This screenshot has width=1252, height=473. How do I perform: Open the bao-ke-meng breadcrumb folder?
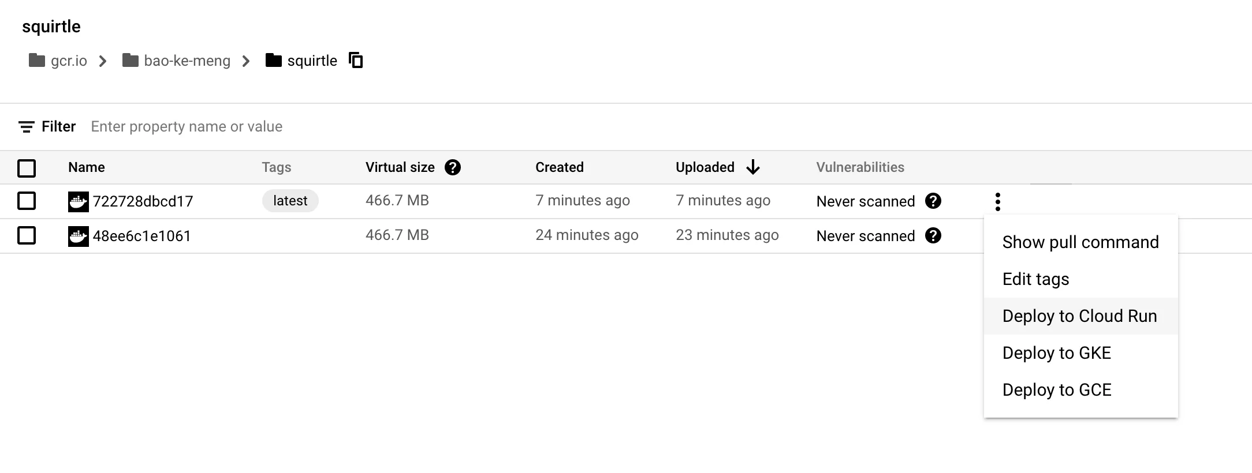[x=177, y=60]
